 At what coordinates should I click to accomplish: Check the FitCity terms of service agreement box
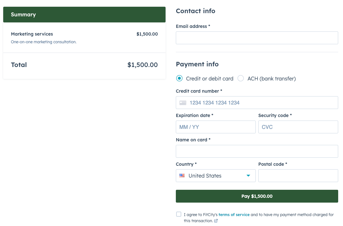(179, 214)
